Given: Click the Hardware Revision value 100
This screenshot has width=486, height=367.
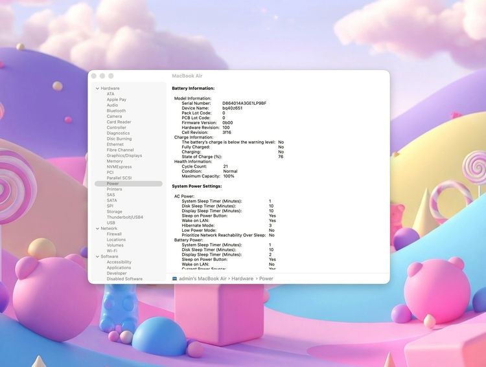Looking at the screenshot, I should tap(226, 128).
